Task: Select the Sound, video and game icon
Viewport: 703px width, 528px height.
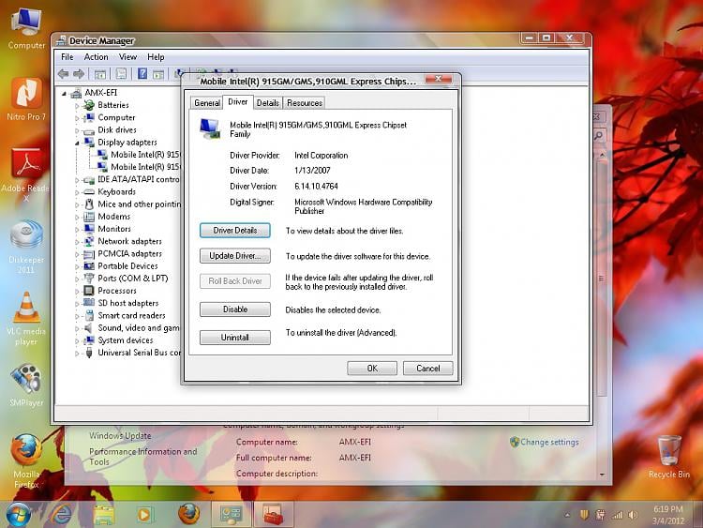Action: tap(89, 328)
